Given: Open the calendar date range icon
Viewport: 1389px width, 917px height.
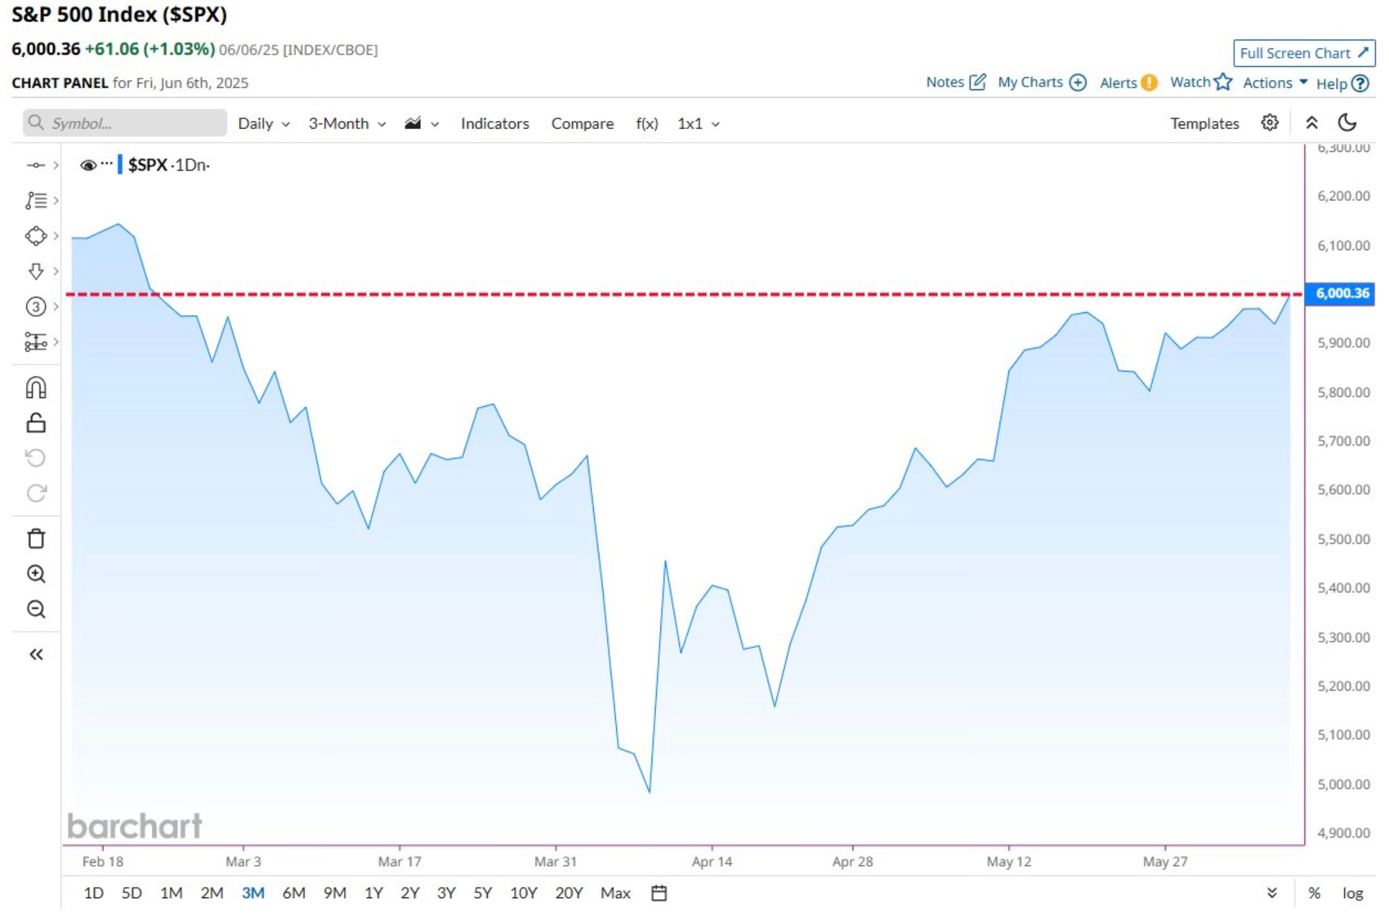Looking at the screenshot, I should click(x=659, y=893).
